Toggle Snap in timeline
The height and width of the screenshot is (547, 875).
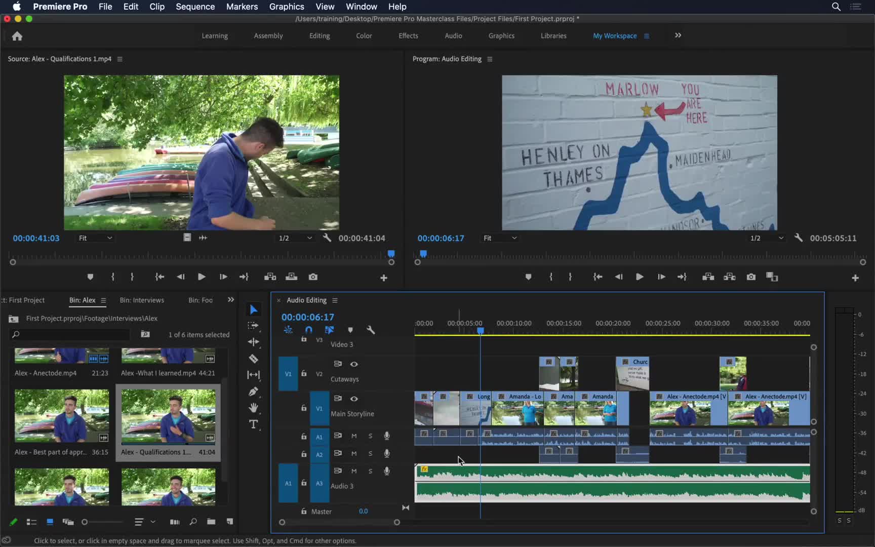point(308,330)
